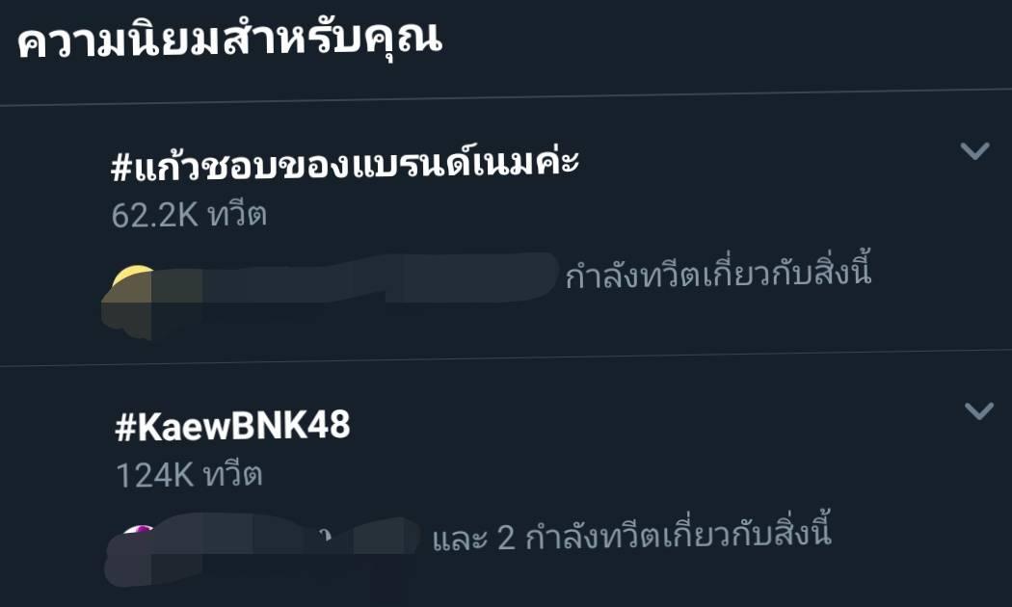The height and width of the screenshot is (607, 1012).
Task: Expand chevron beside #แก้วชอบของแบรนด์เนมค่ะ trend
Action: (x=974, y=150)
